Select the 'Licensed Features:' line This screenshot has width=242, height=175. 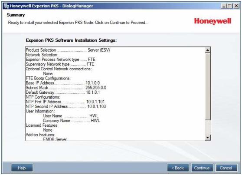[x=42, y=125]
